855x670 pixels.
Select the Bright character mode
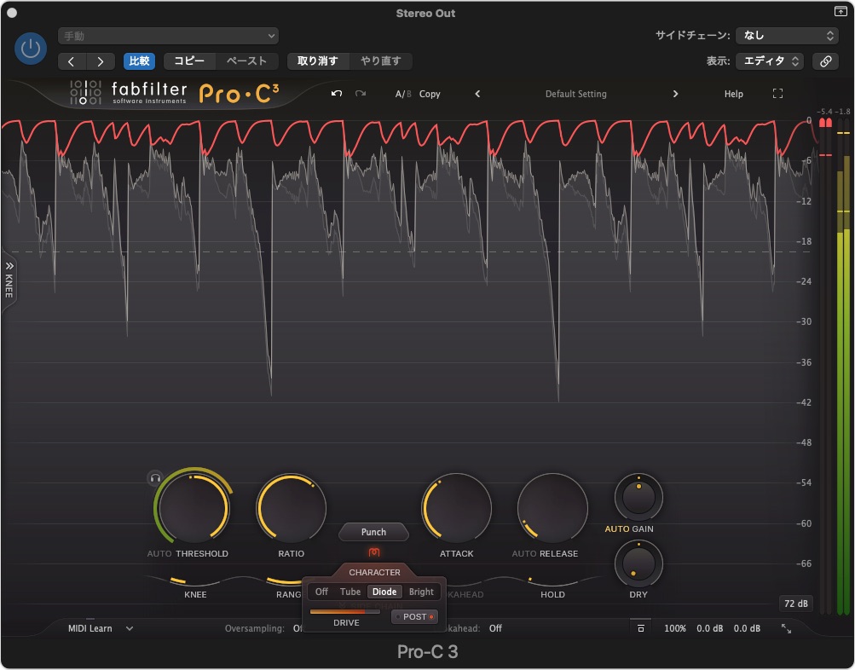(x=421, y=592)
